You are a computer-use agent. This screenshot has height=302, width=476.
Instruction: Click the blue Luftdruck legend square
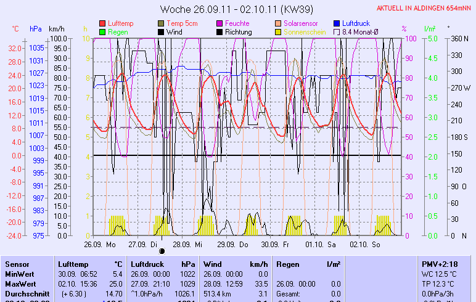click(337, 23)
